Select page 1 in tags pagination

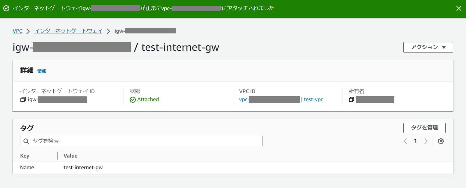tap(415, 141)
